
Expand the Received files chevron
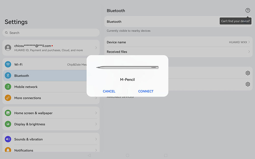(x=249, y=52)
